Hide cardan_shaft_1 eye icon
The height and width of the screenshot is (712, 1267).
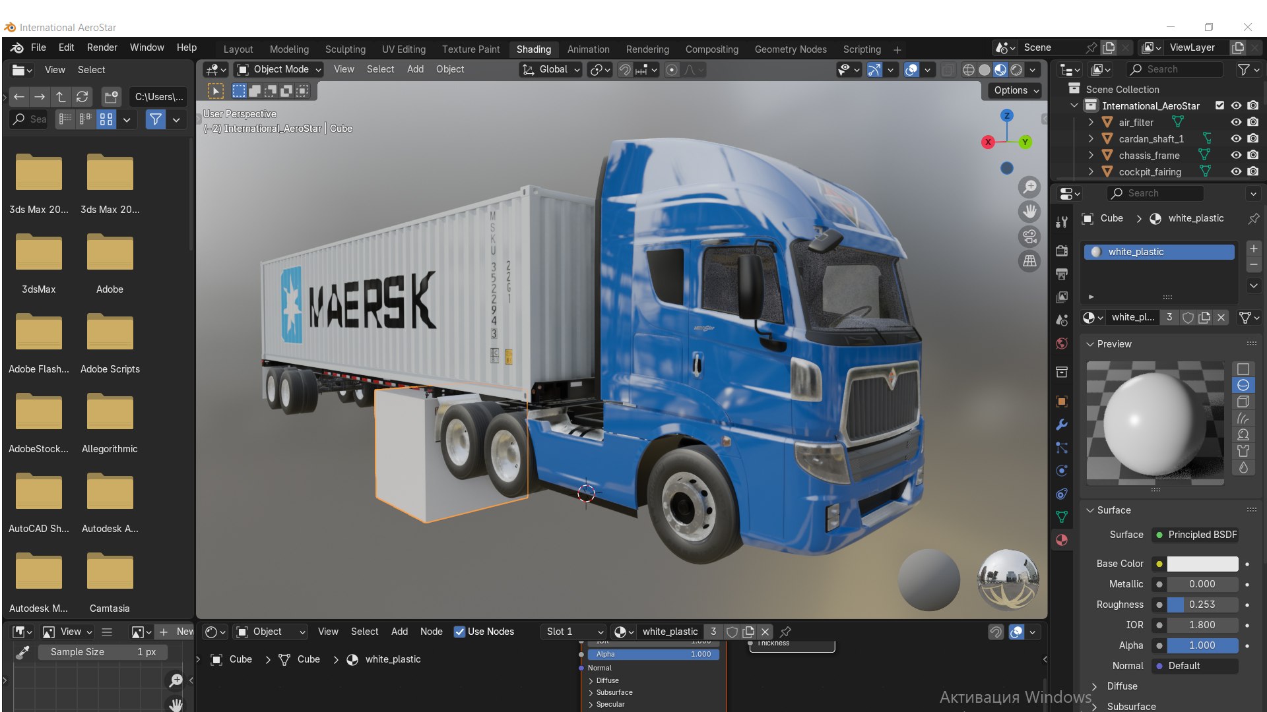coord(1236,138)
